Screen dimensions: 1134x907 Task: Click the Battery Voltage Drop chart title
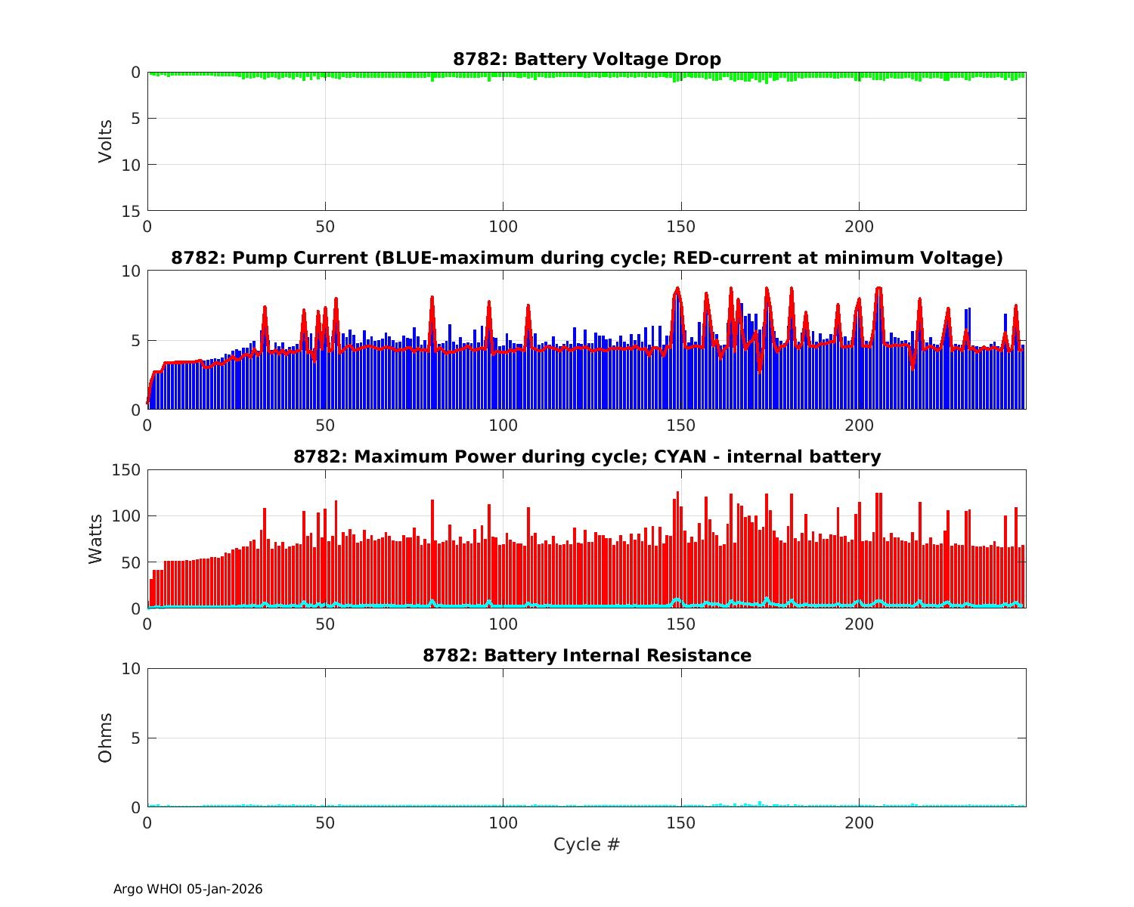click(587, 59)
